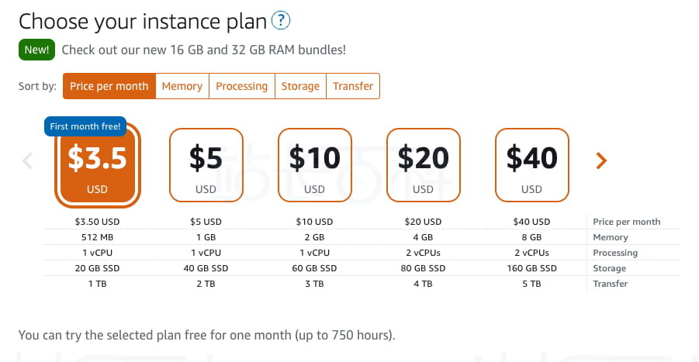Select the $20 USD plan card
Image resolution: width=699 pixels, height=362 pixels.
pyautogui.click(x=423, y=164)
